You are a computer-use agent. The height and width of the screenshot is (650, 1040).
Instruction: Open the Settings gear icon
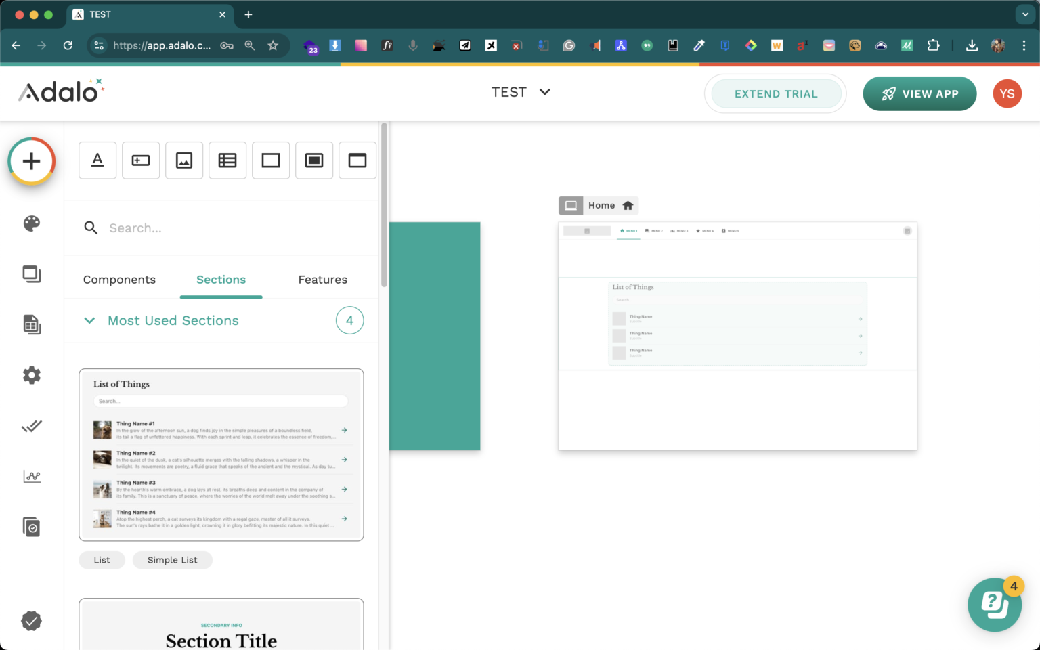point(31,375)
